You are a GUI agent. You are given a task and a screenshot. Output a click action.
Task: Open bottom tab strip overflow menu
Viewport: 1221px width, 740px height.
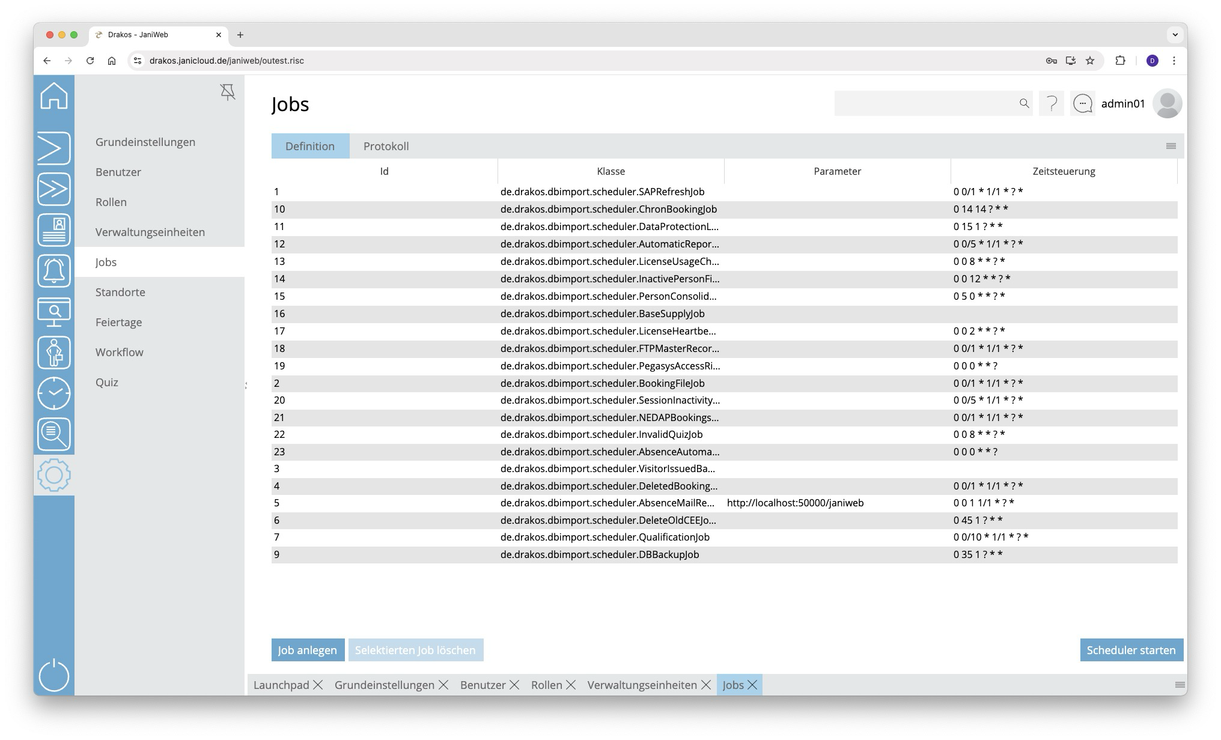point(1180,685)
